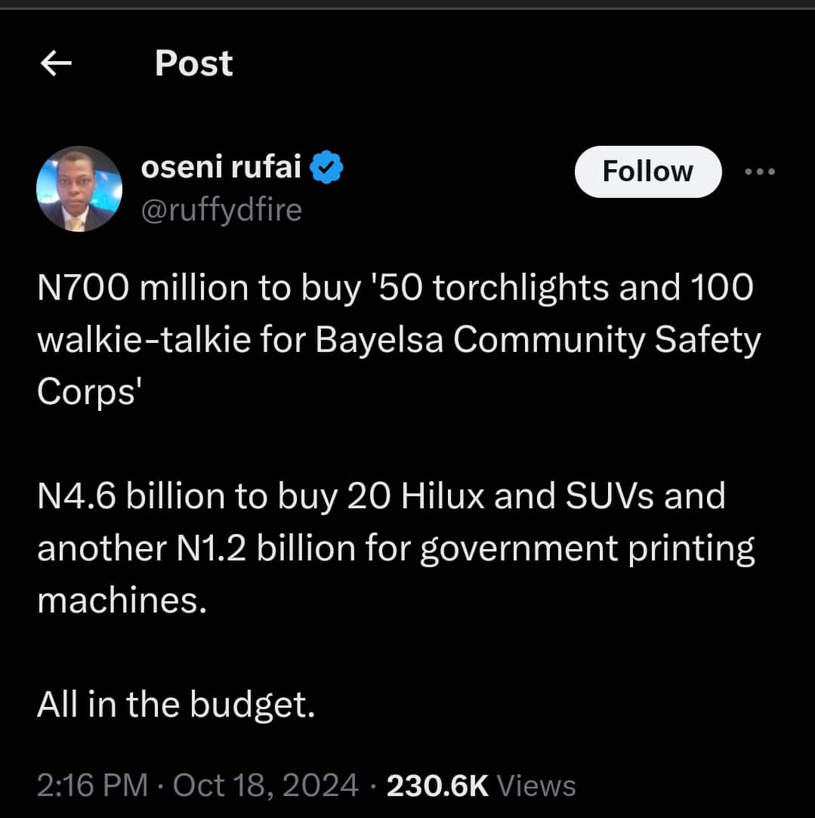Image resolution: width=815 pixels, height=818 pixels.
Task: Click the 2:16 PM timestamp
Action: click(92, 786)
